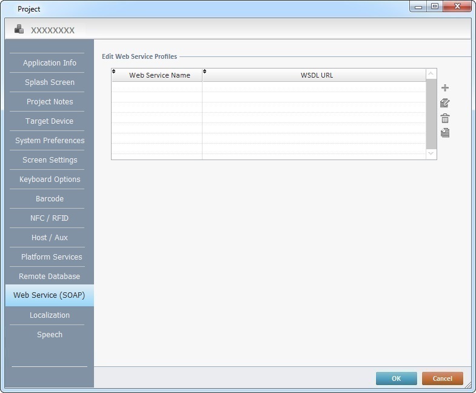
Task: Click table scrollbar down arrow
Action: pos(431,153)
